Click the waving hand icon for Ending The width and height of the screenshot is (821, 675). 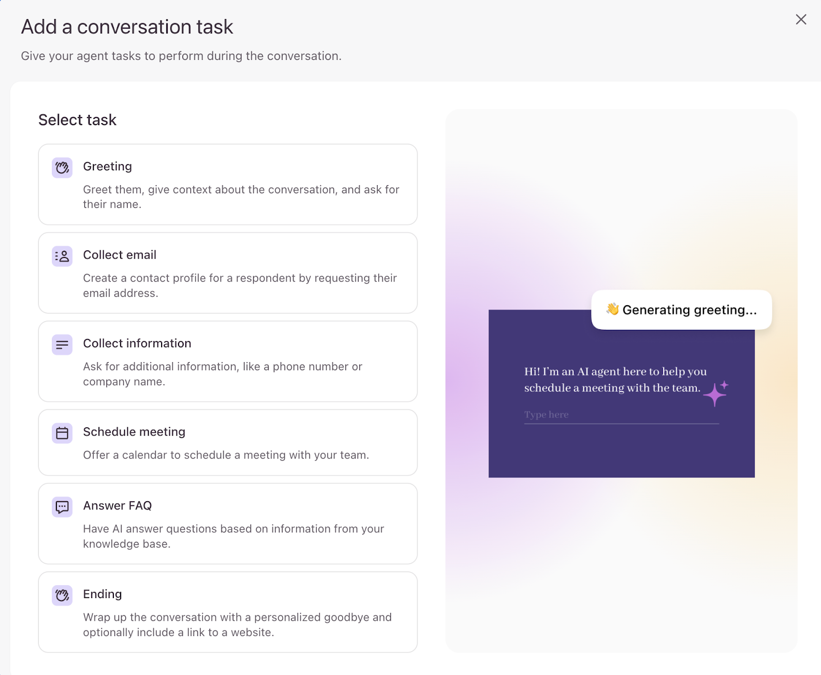pos(62,595)
